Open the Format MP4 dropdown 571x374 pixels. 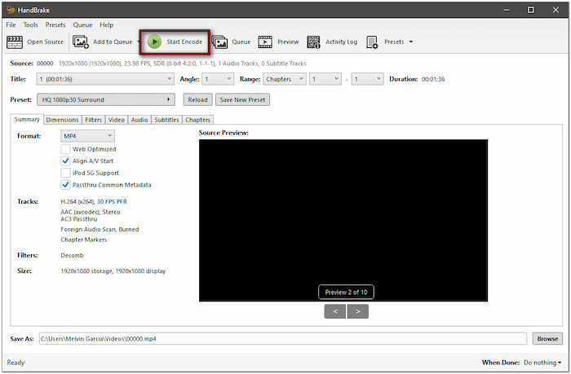point(87,136)
